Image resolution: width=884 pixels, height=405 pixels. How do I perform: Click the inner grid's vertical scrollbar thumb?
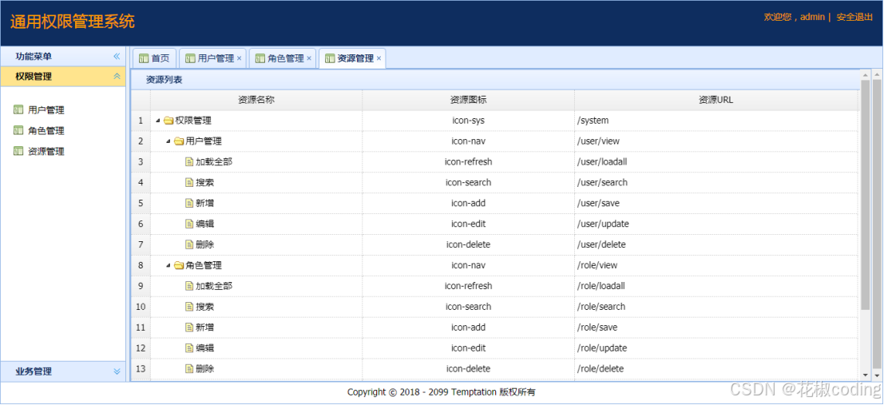[866, 194]
